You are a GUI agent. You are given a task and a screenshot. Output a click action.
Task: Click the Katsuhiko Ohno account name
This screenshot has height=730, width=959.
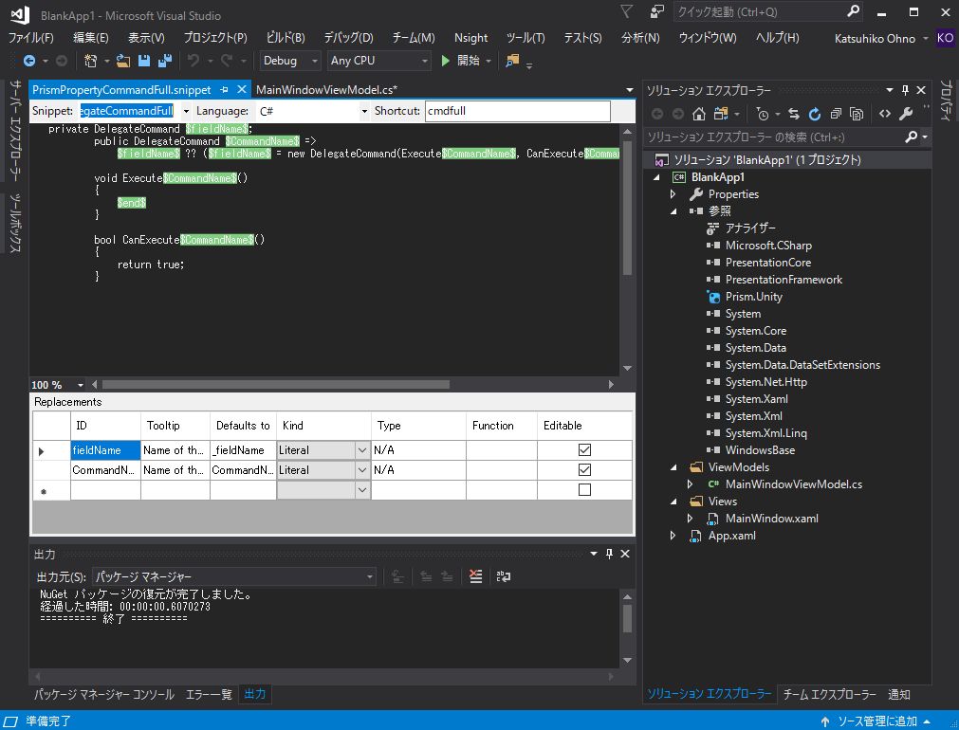(875, 39)
